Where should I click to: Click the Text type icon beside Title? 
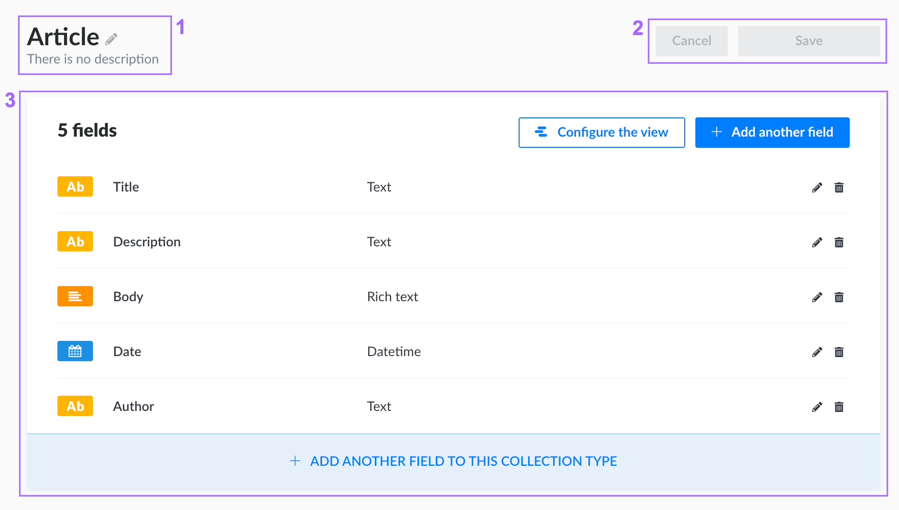coord(75,186)
